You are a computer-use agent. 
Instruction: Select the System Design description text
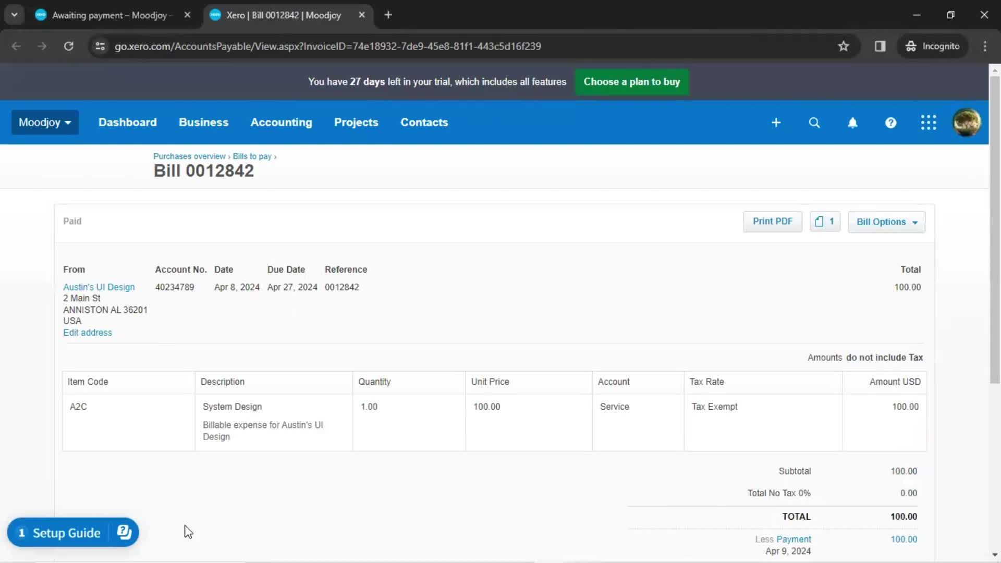tap(232, 407)
